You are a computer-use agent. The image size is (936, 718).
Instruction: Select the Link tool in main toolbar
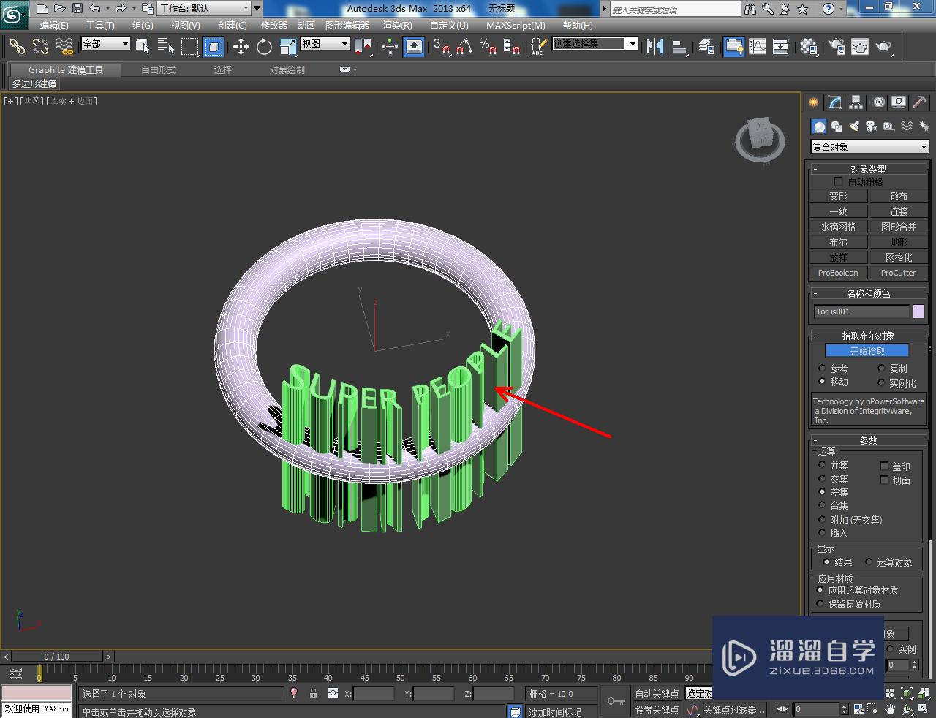tap(17, 47)
